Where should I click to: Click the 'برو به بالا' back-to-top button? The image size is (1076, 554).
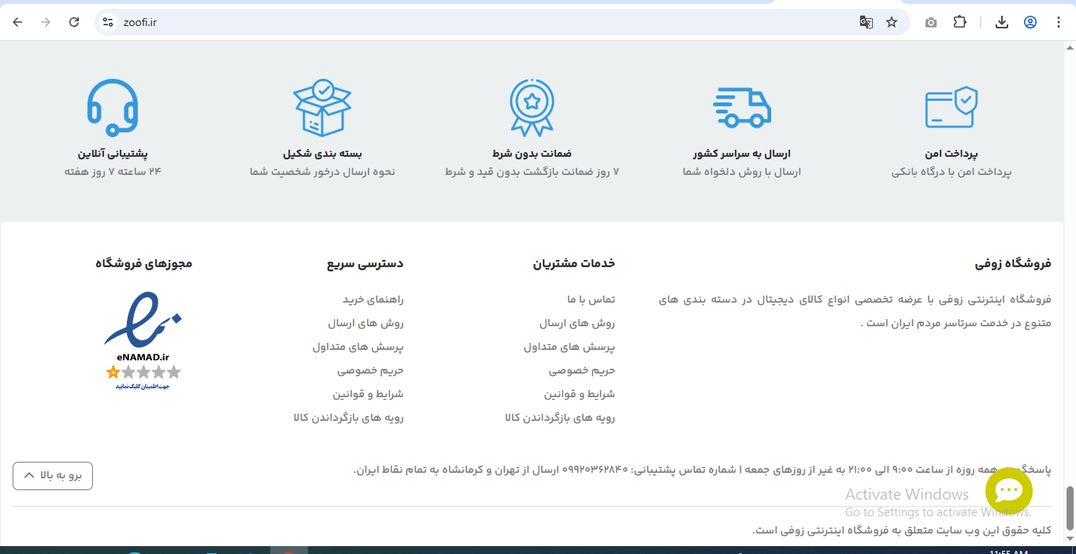[x=53, y=475]
